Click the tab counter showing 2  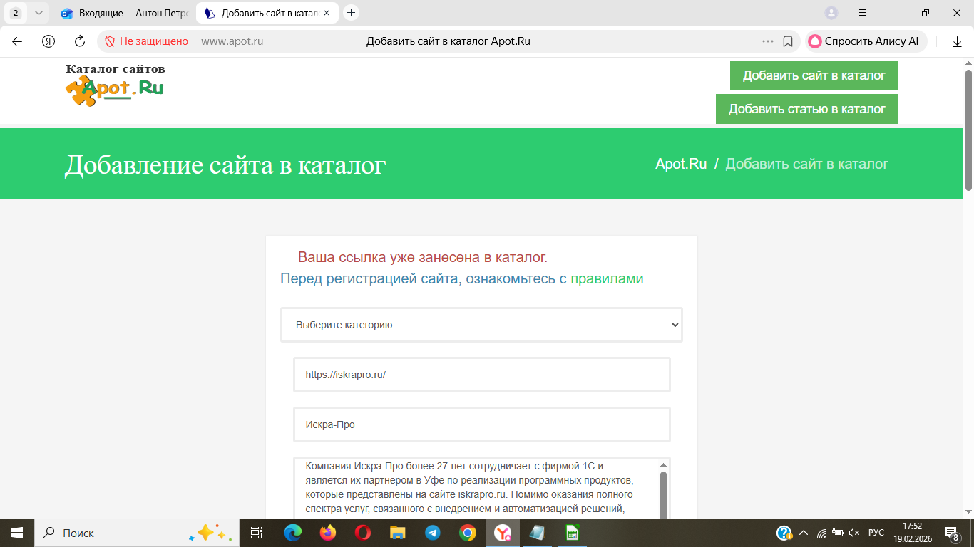tap(16, 13)
